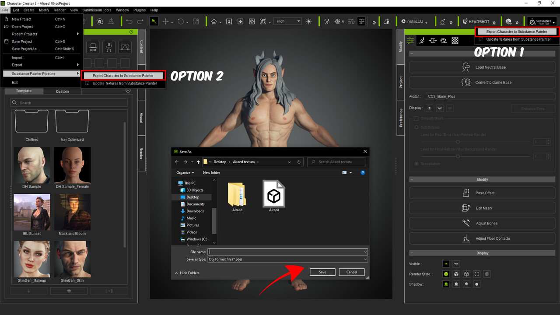
Task: Expand address bar path dropdown
Action: 289,162
